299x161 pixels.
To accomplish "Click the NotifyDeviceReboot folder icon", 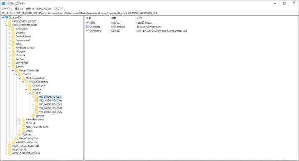I will coord(23,127).
